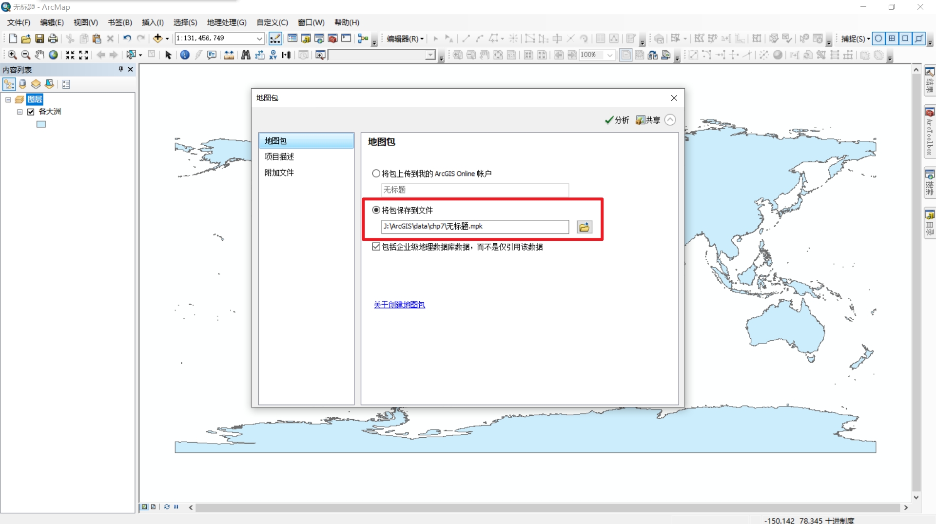
Task: List layers by source
Action: (22, 84)
